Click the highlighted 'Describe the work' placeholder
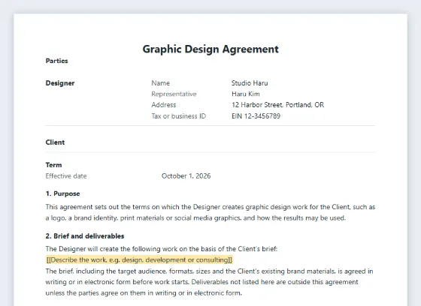Image resolution: width=421 pixels, height=306 pixels. click(x=139, y=260)
